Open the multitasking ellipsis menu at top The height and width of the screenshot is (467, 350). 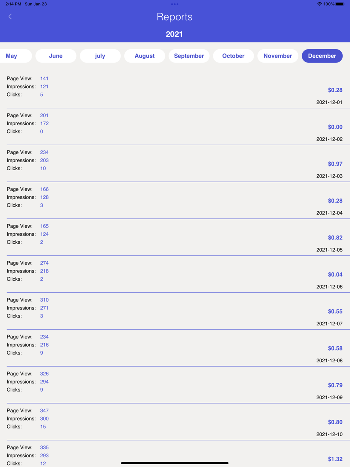[x=174, y=4]
